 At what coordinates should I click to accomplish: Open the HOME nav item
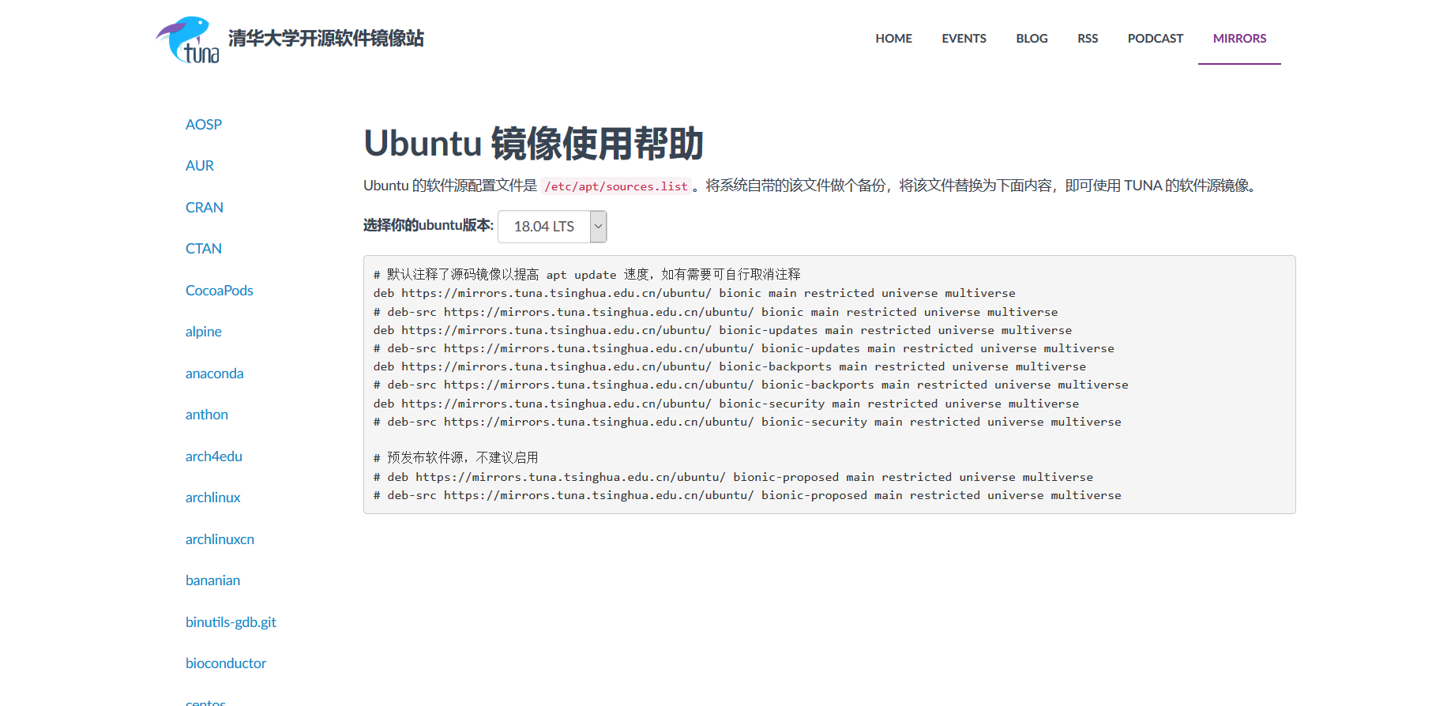[x=893, y=38]
